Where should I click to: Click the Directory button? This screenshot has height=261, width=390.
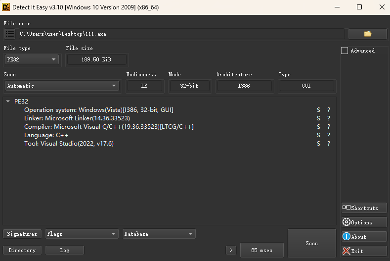pyautogui.click(x=22, y=250)
